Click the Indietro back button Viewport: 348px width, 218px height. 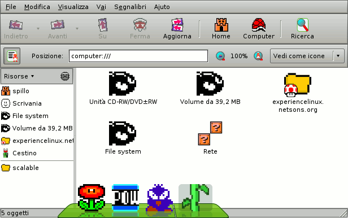pyautogui.click(x=16, y=29)
